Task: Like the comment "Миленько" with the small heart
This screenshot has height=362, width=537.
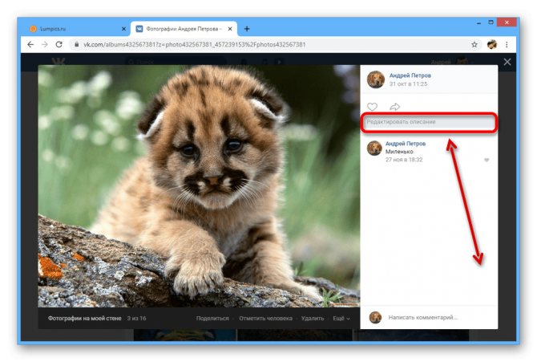Action: (x=487, y=160)
